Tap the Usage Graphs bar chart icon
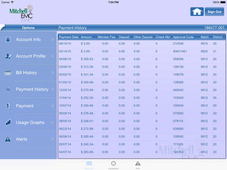This screenshot has height=170, width=227. click(x=8, y=122)
